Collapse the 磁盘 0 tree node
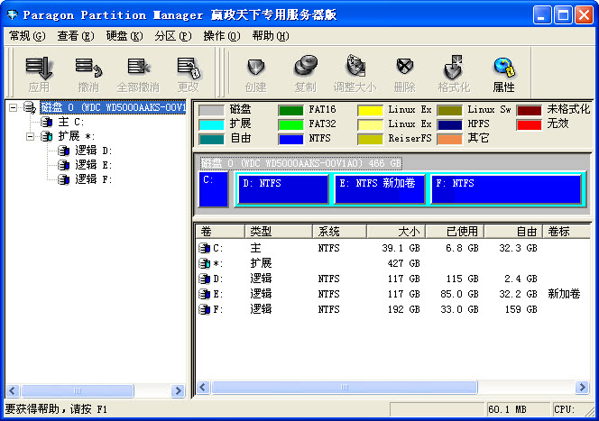The height and width of the screenshot is (421, 599). [x=13, y=108]
